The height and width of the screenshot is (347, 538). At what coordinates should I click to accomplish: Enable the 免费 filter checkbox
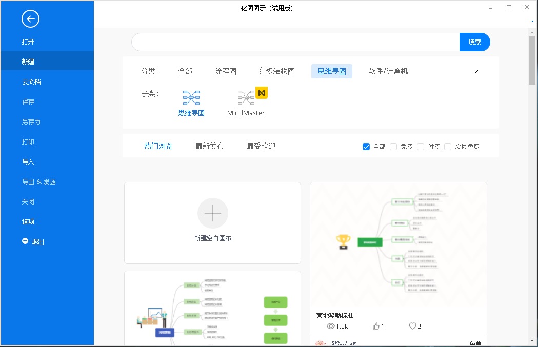click(393, 147)
